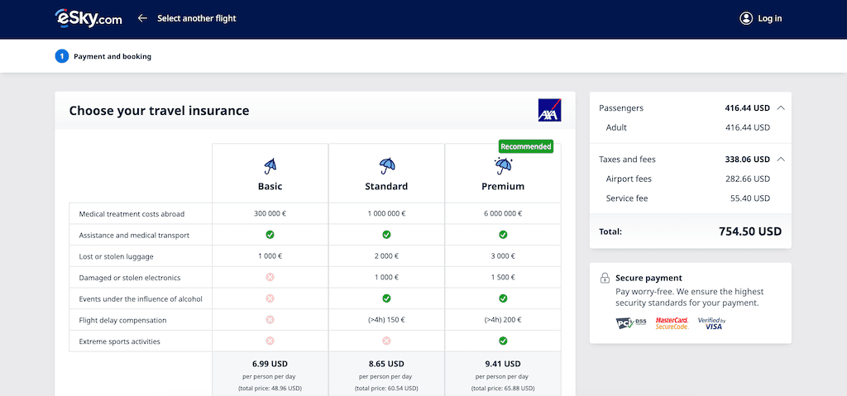
Task: Click the back arrow icon in header
Action: (x=142, y=18)
